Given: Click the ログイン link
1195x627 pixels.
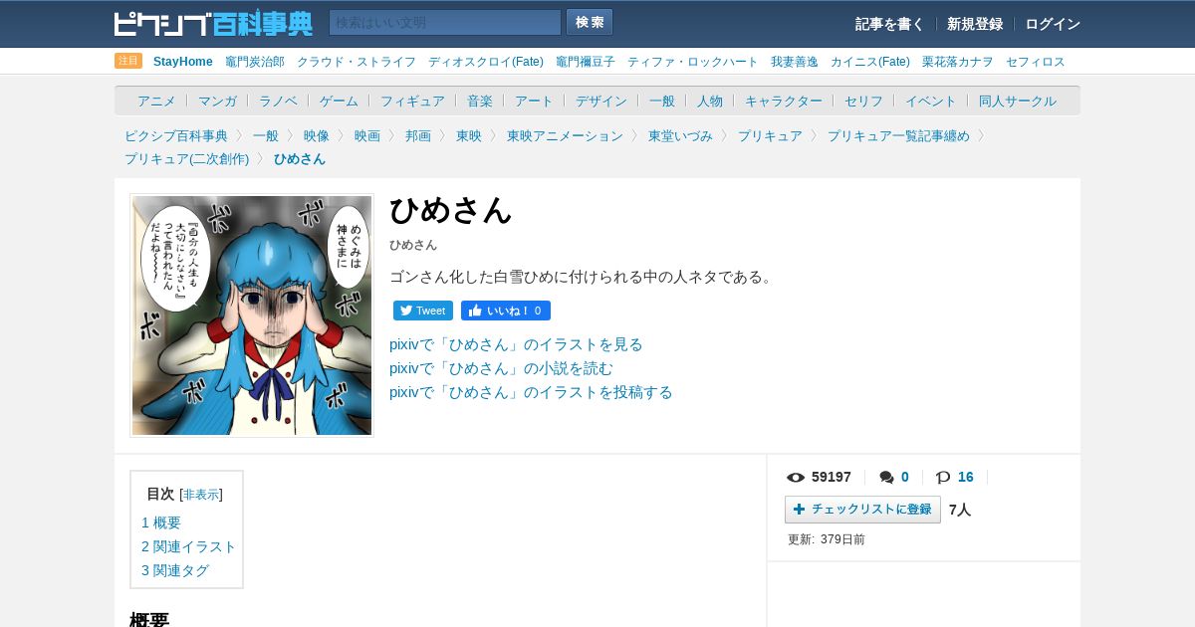Looking at the screenshot, I should (x=1053, y=24).
